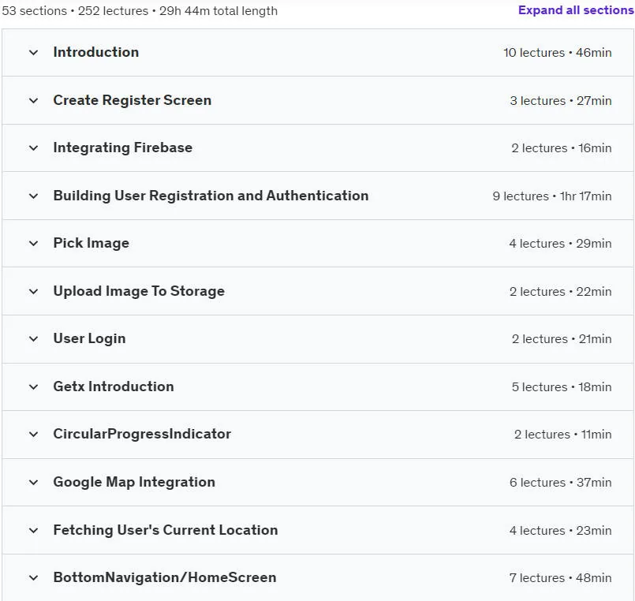Select the Introduction section title
Screen dimensions: 635x601
(x=96, y=52)
